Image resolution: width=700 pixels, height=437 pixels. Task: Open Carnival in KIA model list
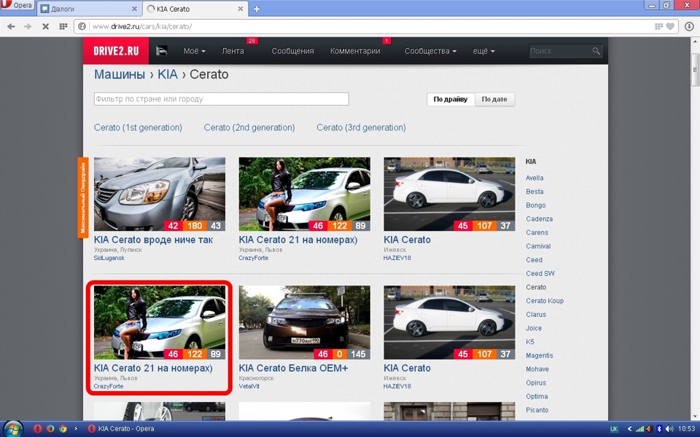[538, 246]
